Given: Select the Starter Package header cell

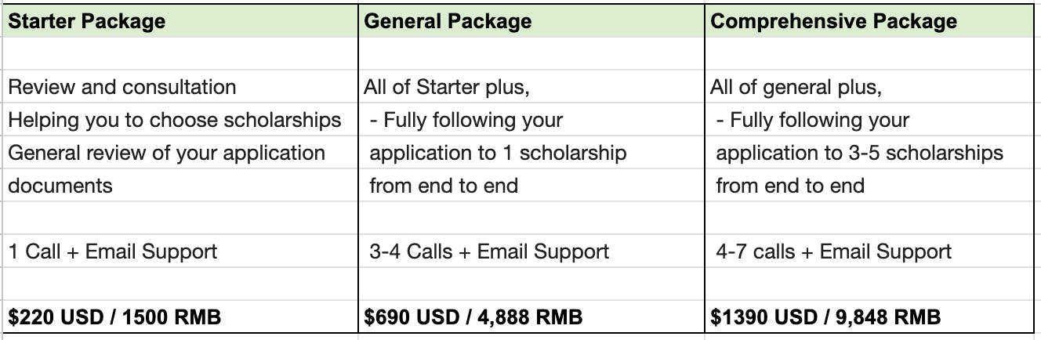Looking at the screenshot, I should [87, 21].
